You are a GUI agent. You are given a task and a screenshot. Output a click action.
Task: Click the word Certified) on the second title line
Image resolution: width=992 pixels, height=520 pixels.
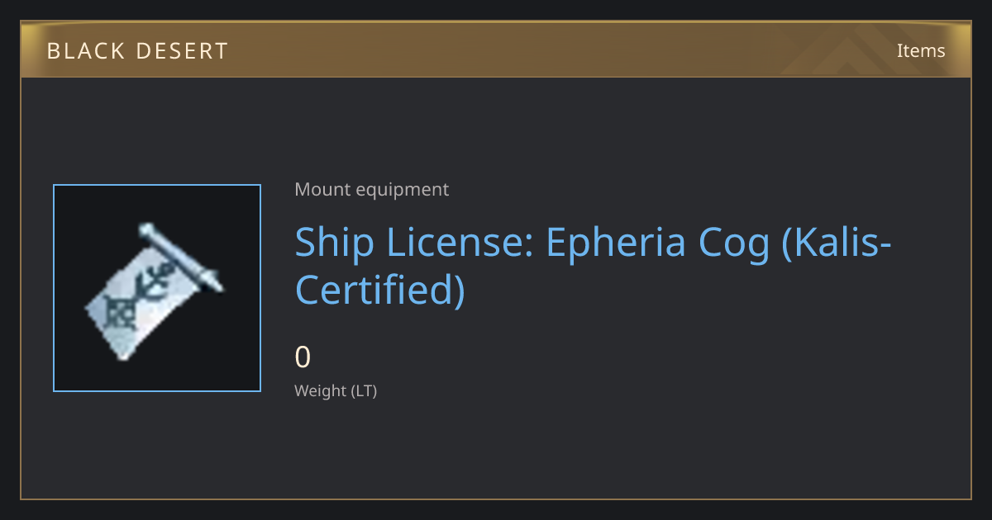(380, 290)
